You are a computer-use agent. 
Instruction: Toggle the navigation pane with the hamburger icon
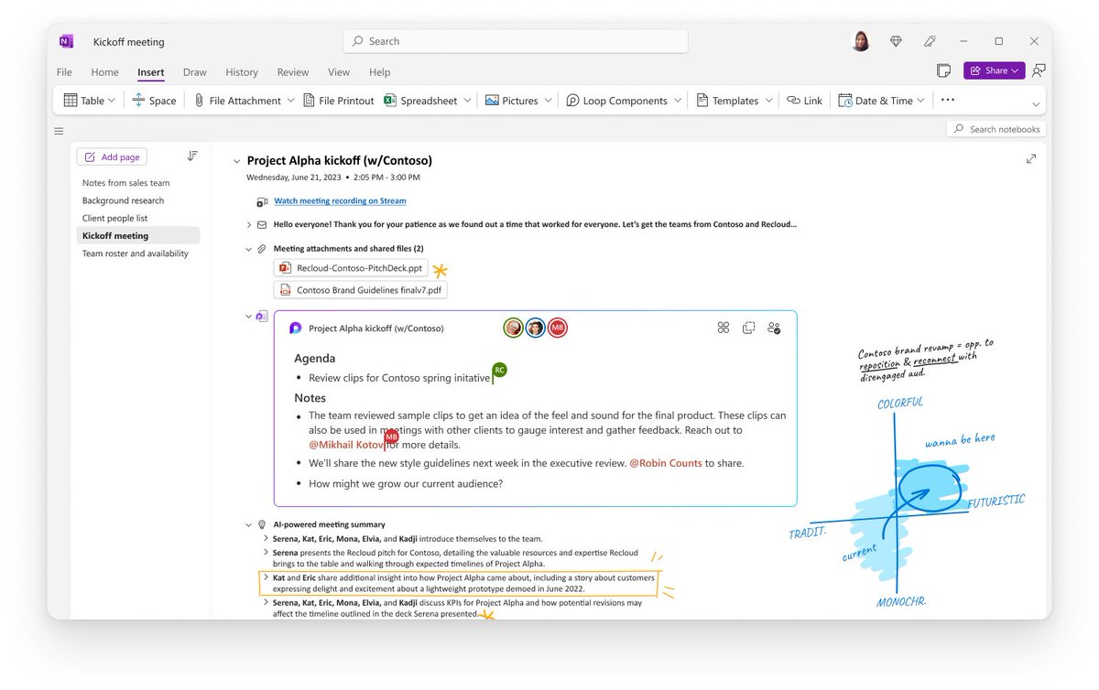[x=59, y=131]
